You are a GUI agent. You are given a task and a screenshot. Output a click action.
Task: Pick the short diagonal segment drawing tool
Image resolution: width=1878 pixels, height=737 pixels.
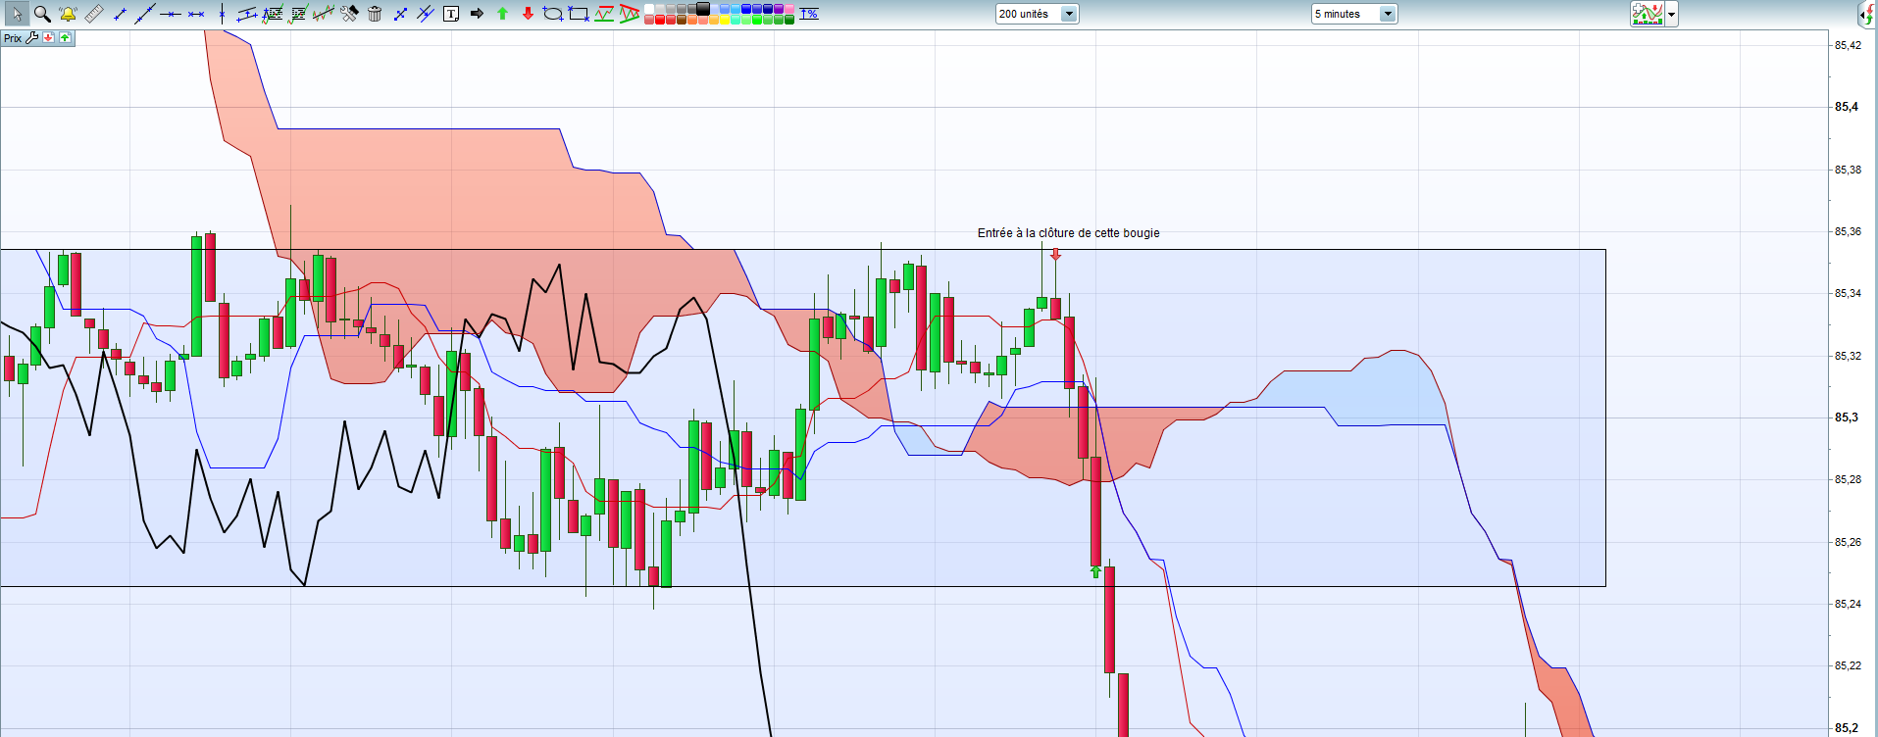tap(120, 14)
